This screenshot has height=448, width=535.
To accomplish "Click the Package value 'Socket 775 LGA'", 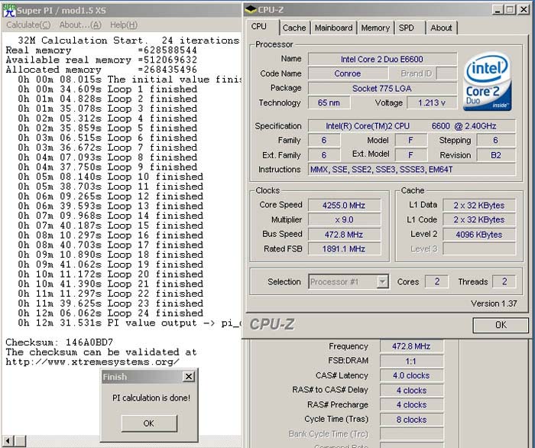I will (382, 89).
